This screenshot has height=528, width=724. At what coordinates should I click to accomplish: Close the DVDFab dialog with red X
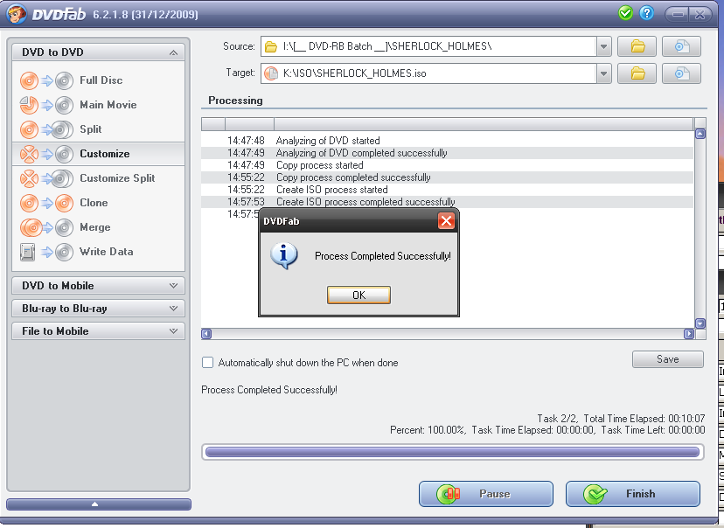(x=446, y=221)
